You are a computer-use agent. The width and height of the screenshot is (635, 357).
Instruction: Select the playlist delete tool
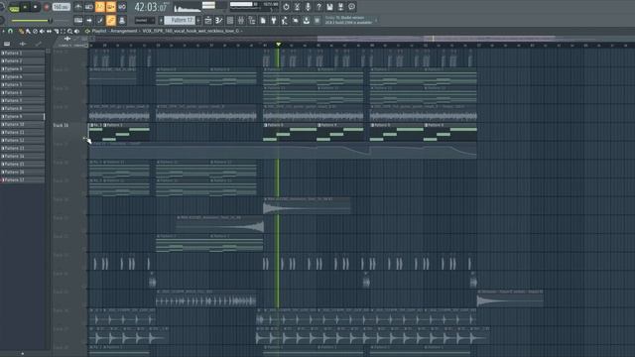35,31
